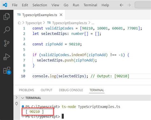The image size is (151, 120).
Task: Open the Run menu
Action: point(76,5)
